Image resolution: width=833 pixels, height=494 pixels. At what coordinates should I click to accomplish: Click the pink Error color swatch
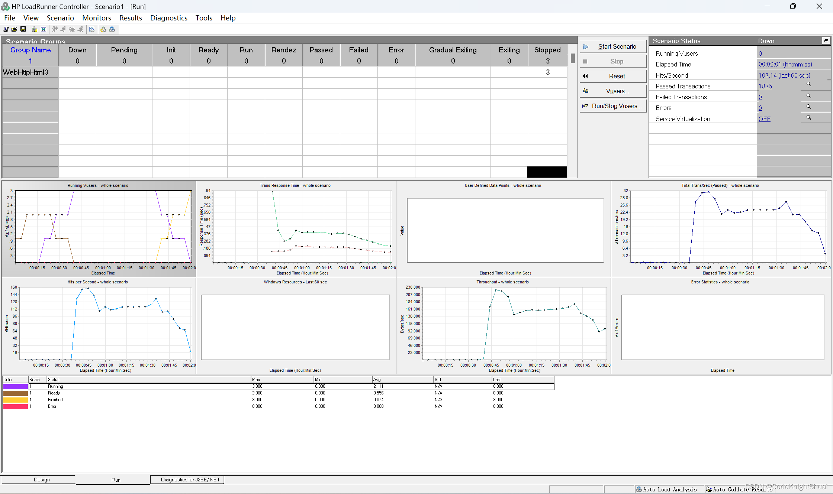coord(15,406)
